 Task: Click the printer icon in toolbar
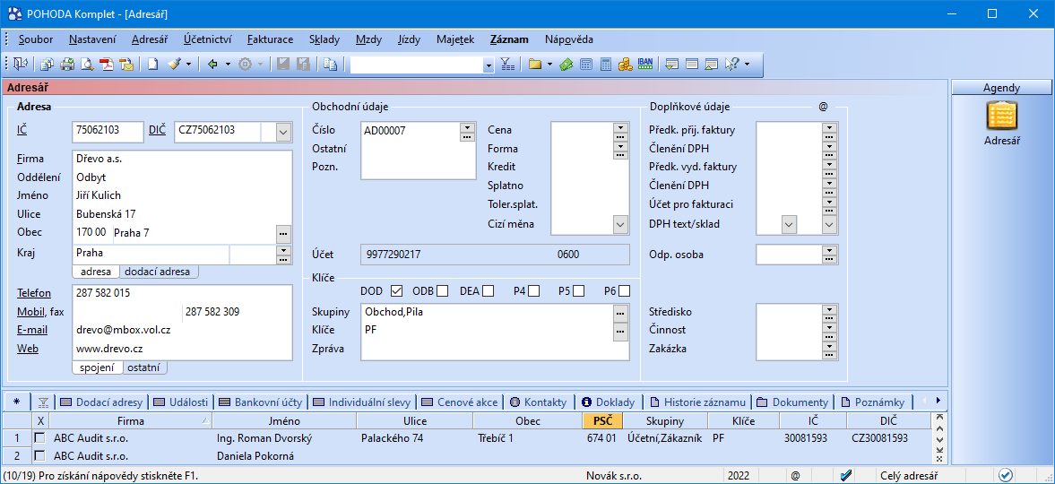[x=67, y=64]
